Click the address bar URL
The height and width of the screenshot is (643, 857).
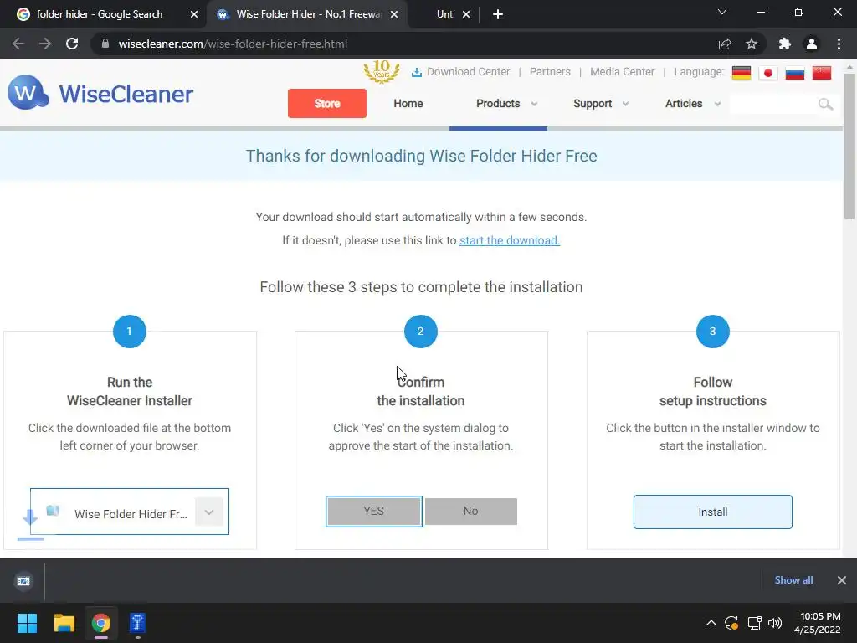(233, 44)
